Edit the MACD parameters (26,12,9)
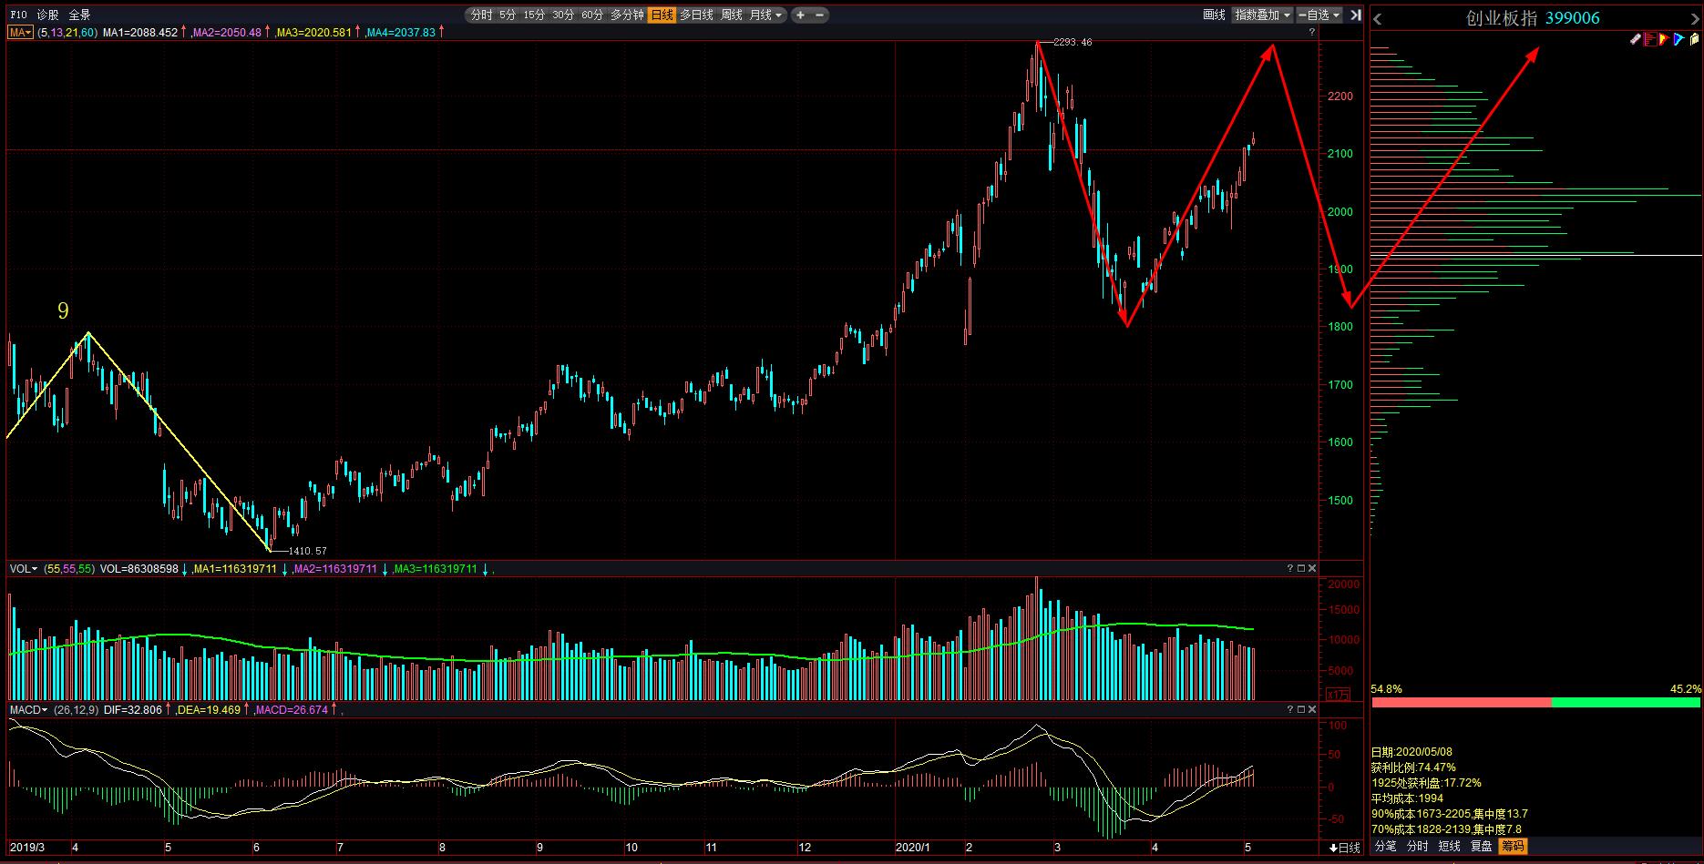The height and width of the screenshot is (864, 1704). [x=76, y=709]
